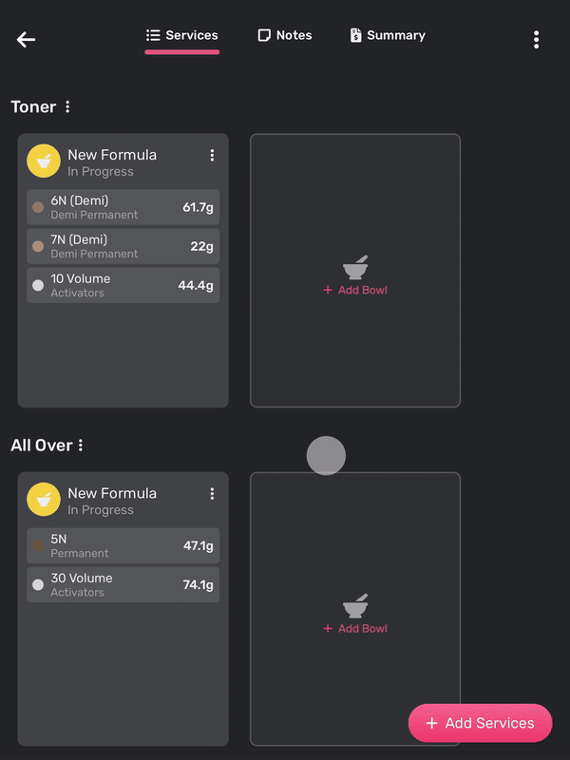The height and width of the screenshot is (760, 570).
Task: Open the All Over service options menu
Action: point(81,446)
